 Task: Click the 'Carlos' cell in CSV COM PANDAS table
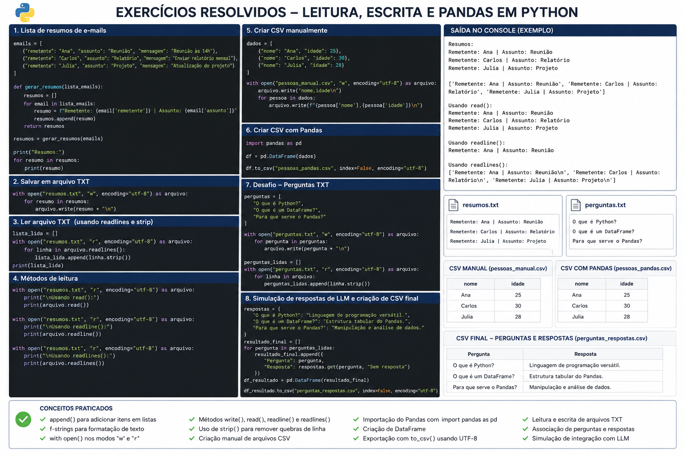[x=580, y=306]
